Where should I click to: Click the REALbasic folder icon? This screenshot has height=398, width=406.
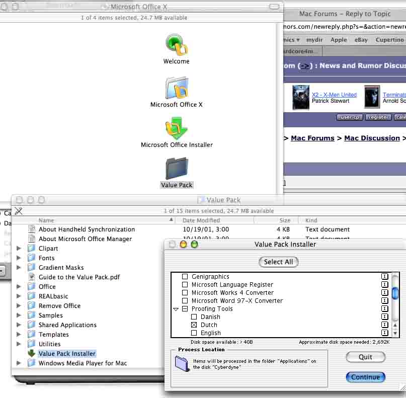32,296
